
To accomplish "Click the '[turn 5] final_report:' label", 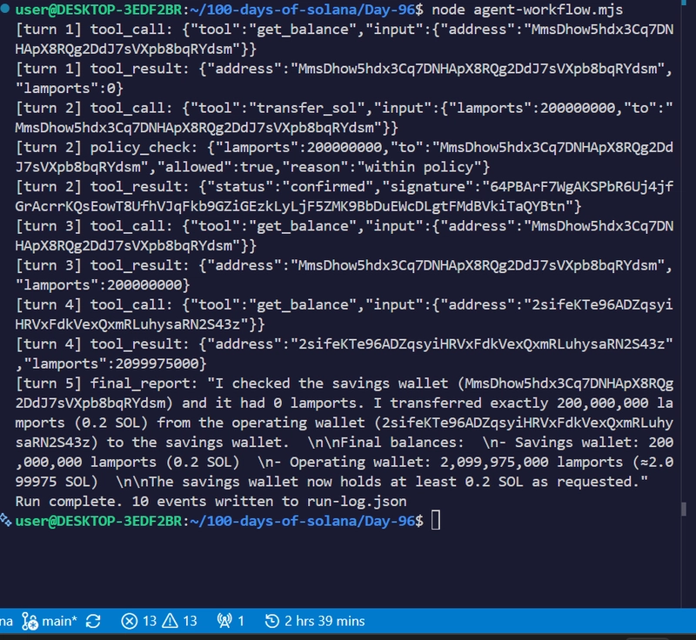I will click(106, 383).
